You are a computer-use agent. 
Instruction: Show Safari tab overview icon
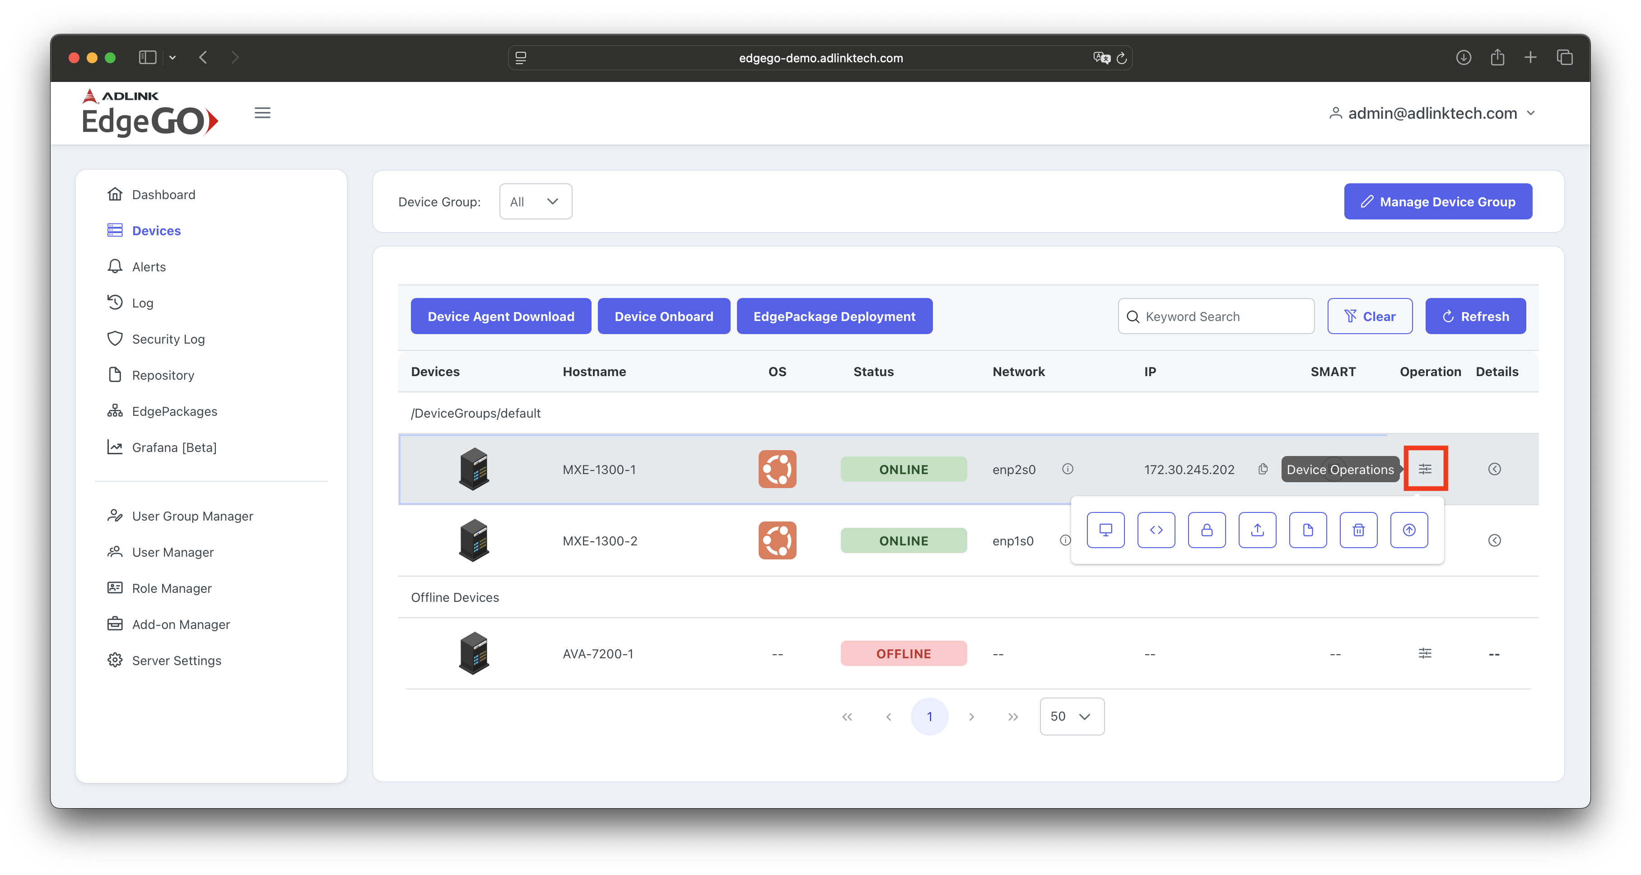(x=1565, y=57)
